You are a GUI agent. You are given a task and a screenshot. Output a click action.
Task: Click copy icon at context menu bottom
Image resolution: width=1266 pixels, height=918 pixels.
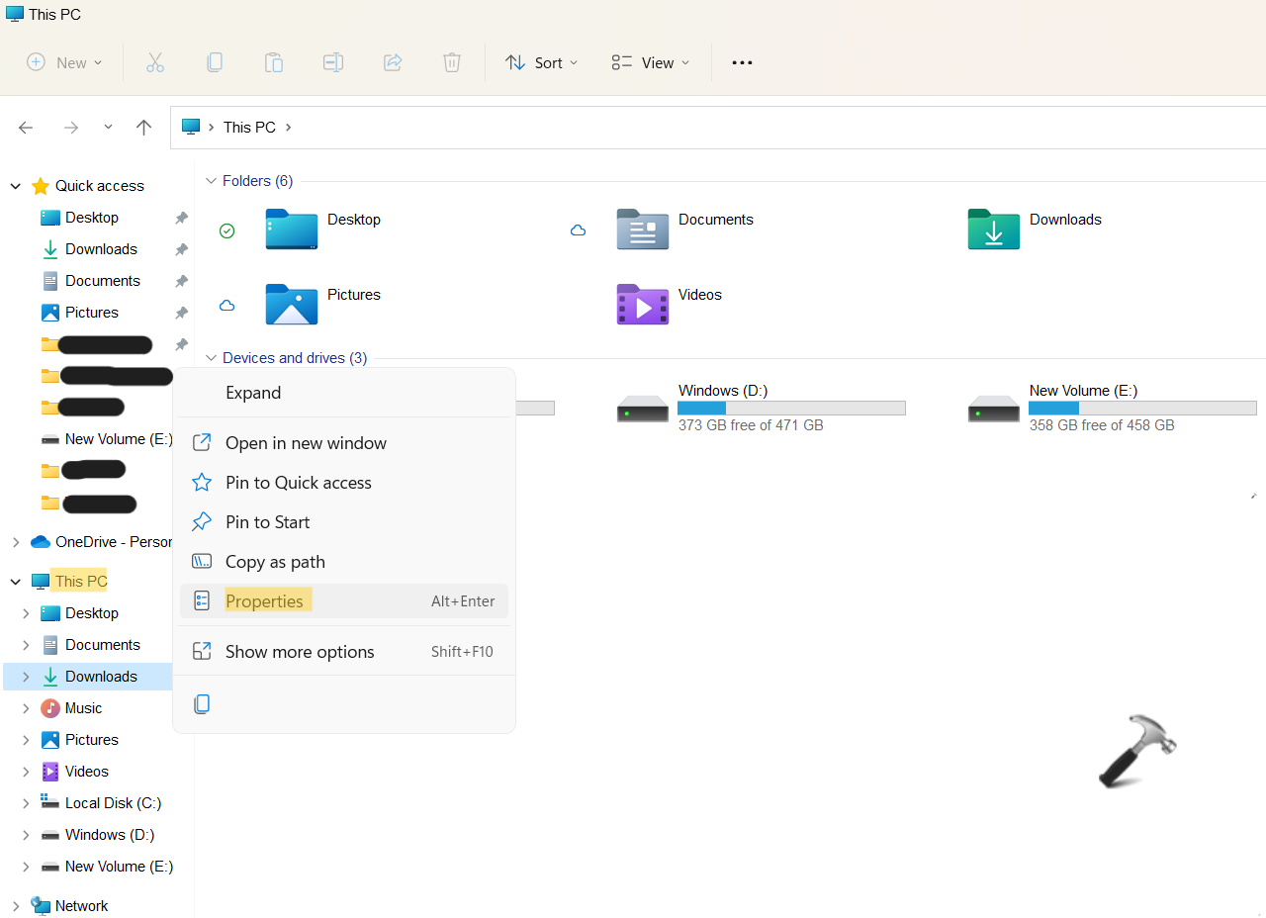pos(202,704)
